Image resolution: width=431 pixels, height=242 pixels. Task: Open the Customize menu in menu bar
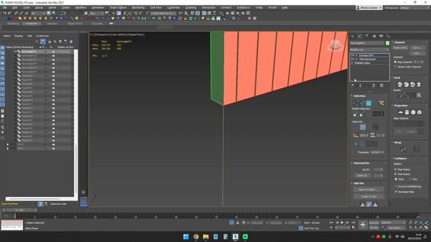point(174,7)
